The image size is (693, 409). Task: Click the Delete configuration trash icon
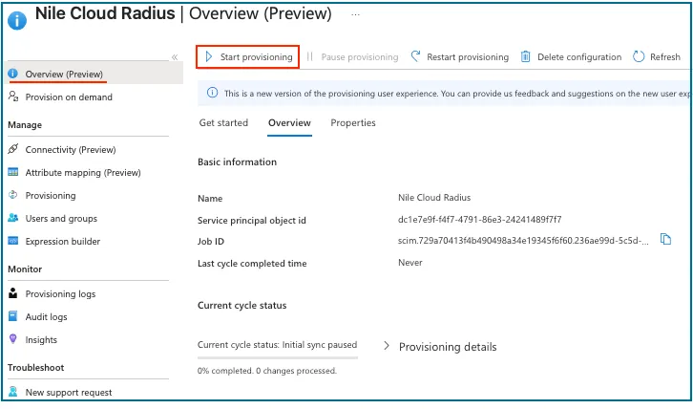[x=526, y=56]
